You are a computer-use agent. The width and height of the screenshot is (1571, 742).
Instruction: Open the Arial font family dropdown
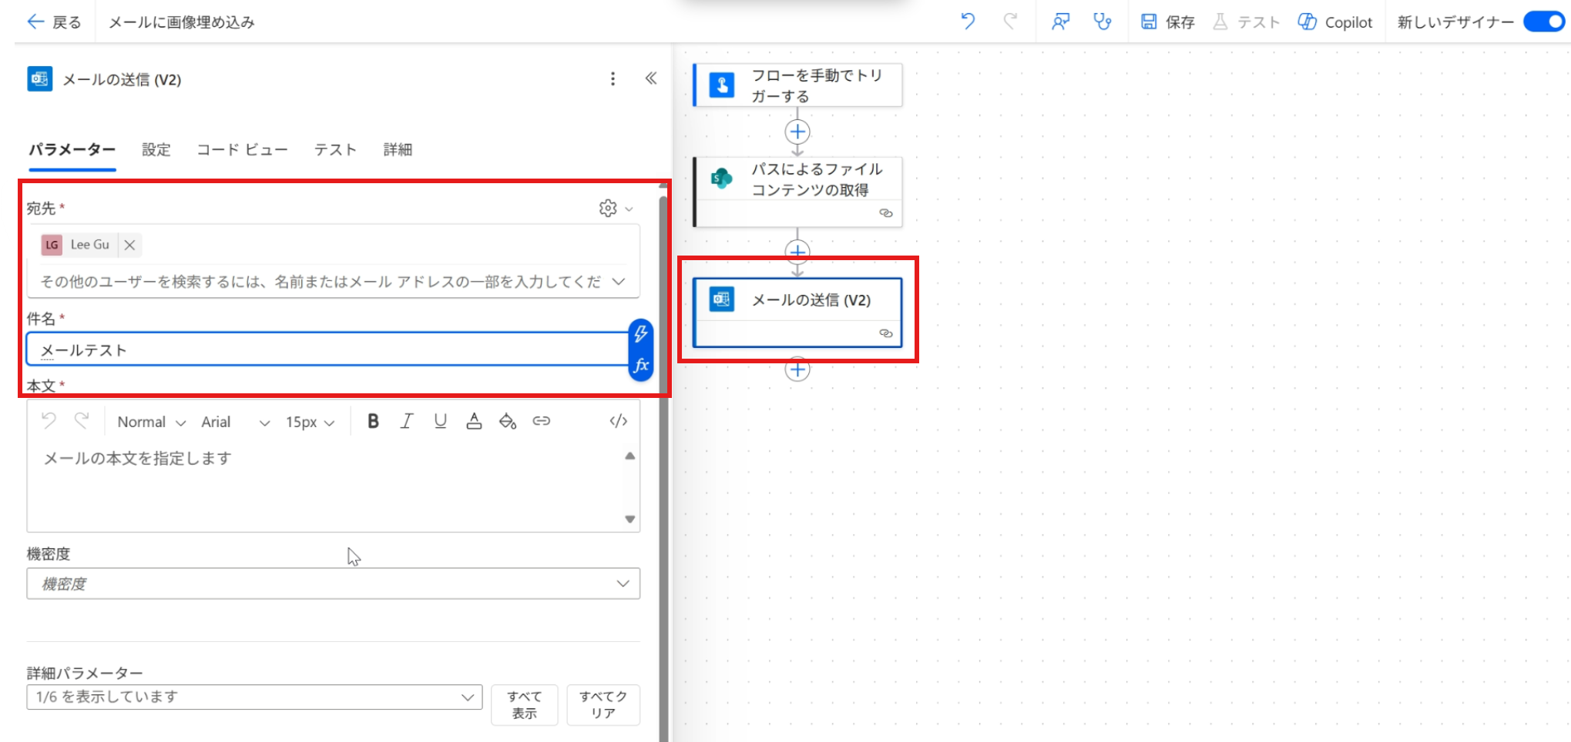[x=265, y=422]
